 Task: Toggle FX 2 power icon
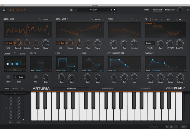click(165, 19)
